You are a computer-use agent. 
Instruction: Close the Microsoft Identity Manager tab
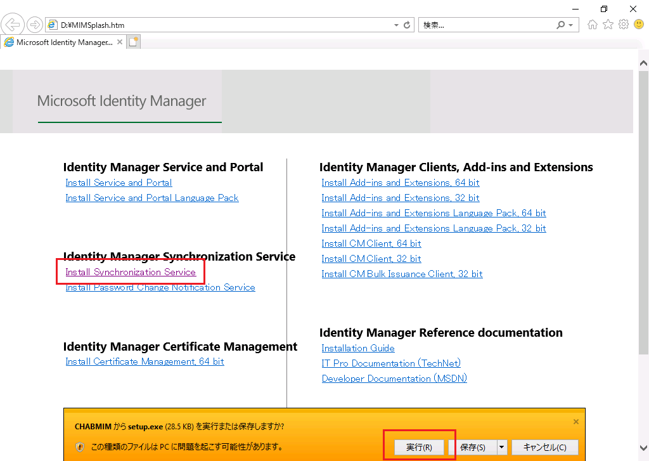coord(120,42)
